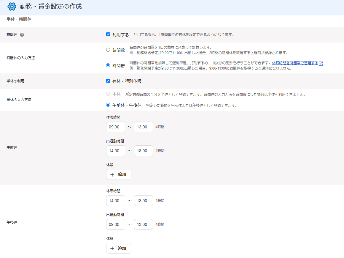Click 午後休 休暇時間 start field 14:00

pyautogui.click(x=116, y=201)
